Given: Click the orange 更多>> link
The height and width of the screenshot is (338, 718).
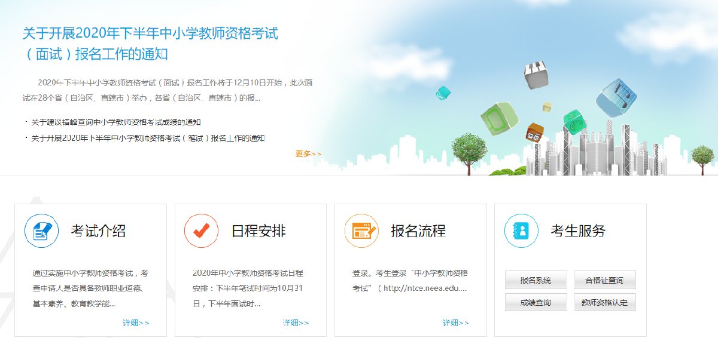Looking at the screenshot, I should pyautogui.click(x=308, y=154).
